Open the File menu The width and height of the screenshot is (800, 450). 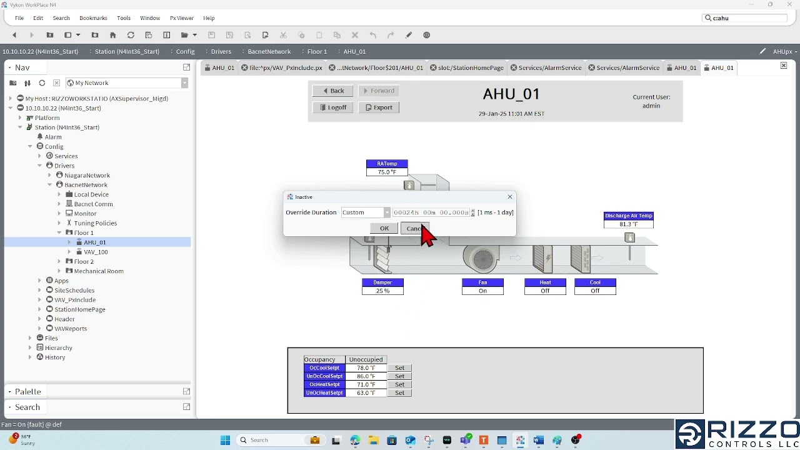pyautogui.click(x=19, y=18)
